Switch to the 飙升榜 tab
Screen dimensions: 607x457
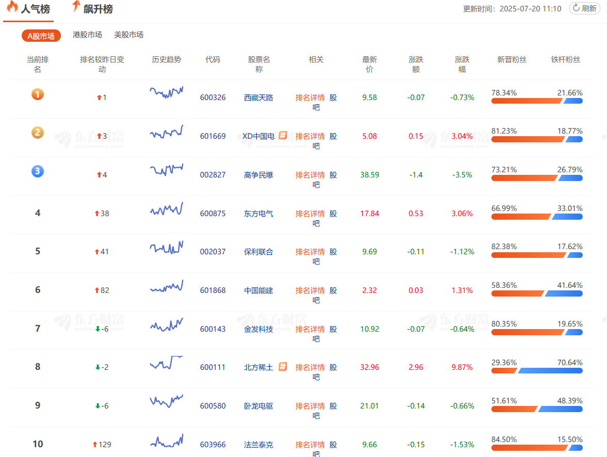pyautogui.click(x=92, y=9)
